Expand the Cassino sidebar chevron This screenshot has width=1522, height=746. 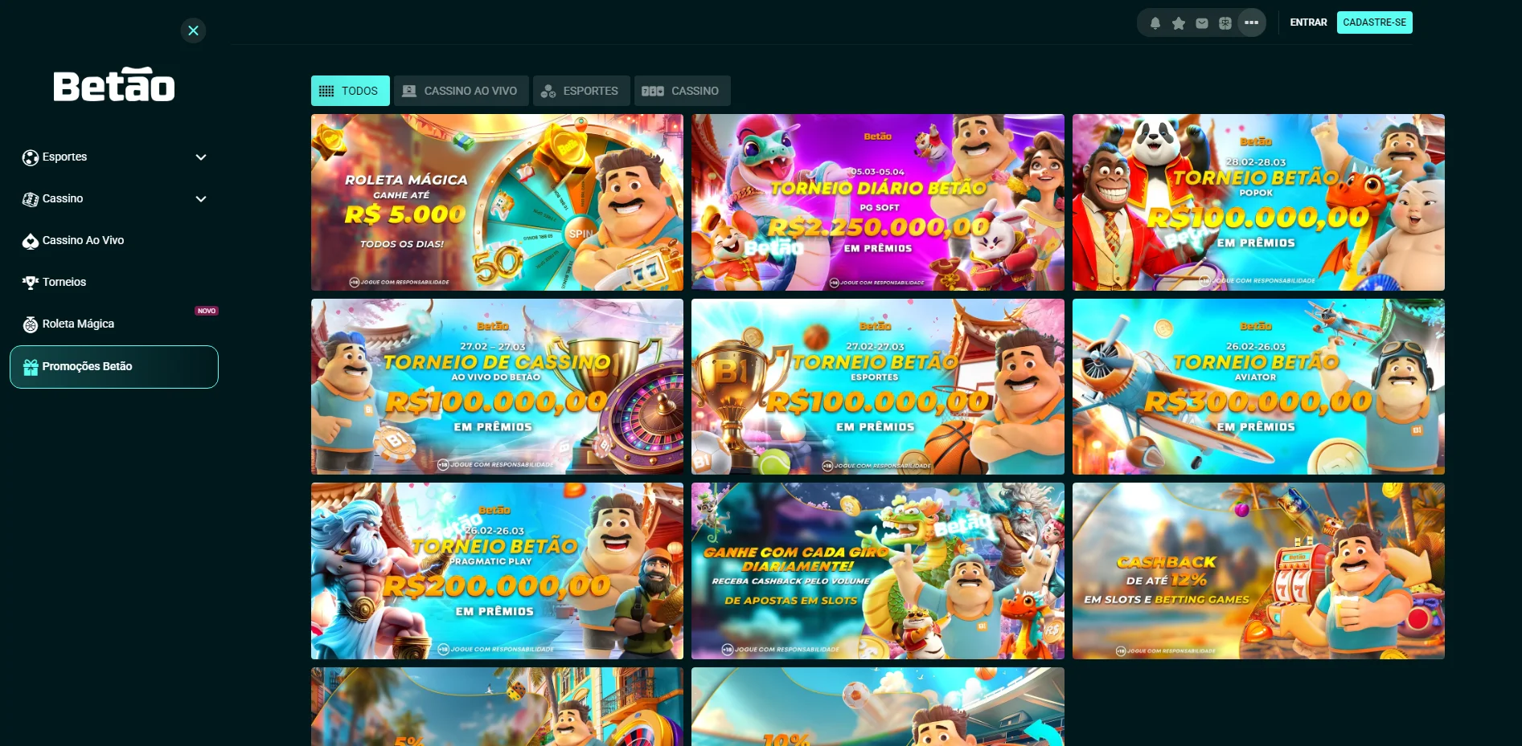pos(201,199)
